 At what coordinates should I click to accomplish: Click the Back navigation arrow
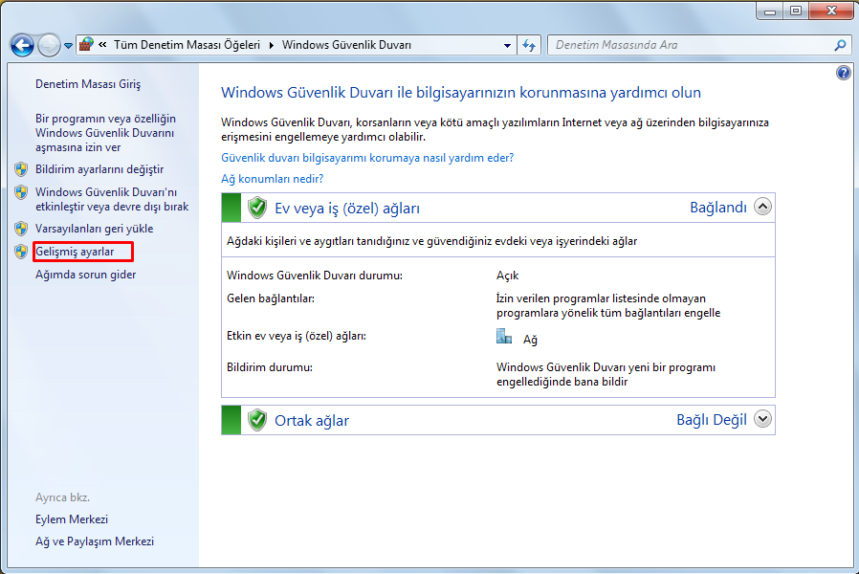coord(22,46)
